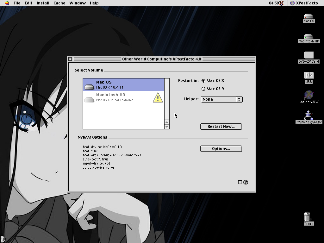Click the Options button

pyautogui.click(x=221, y=149)
